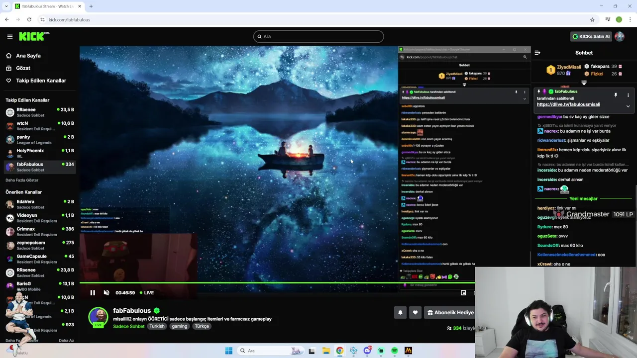
Task: Click fabFabulous streamer avatar
Action: pos(98,318)
